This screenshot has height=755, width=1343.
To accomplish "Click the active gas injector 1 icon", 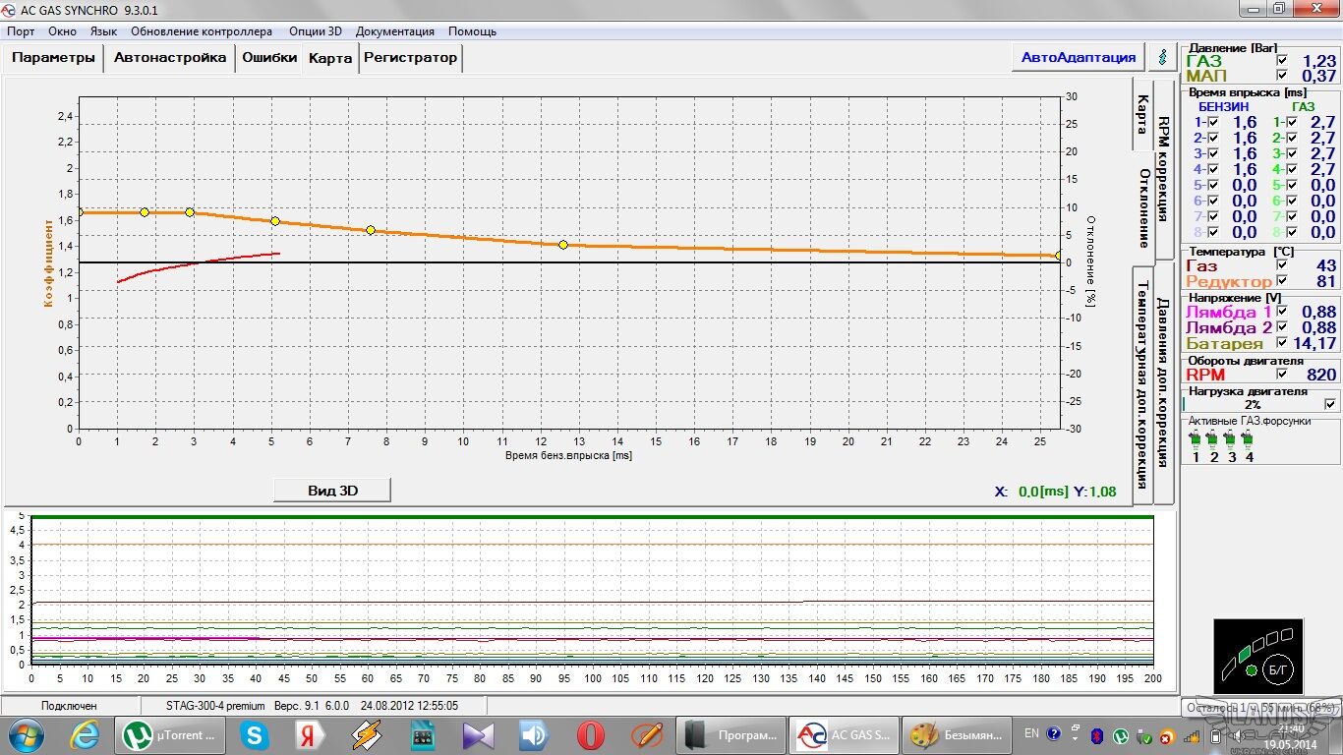I will click(x=1196, y=437).
